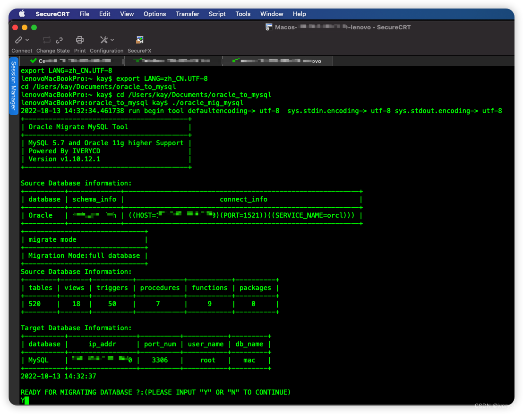Click the db_name value mac
This screenshot has width=523, height=414.
coord(249,360)
